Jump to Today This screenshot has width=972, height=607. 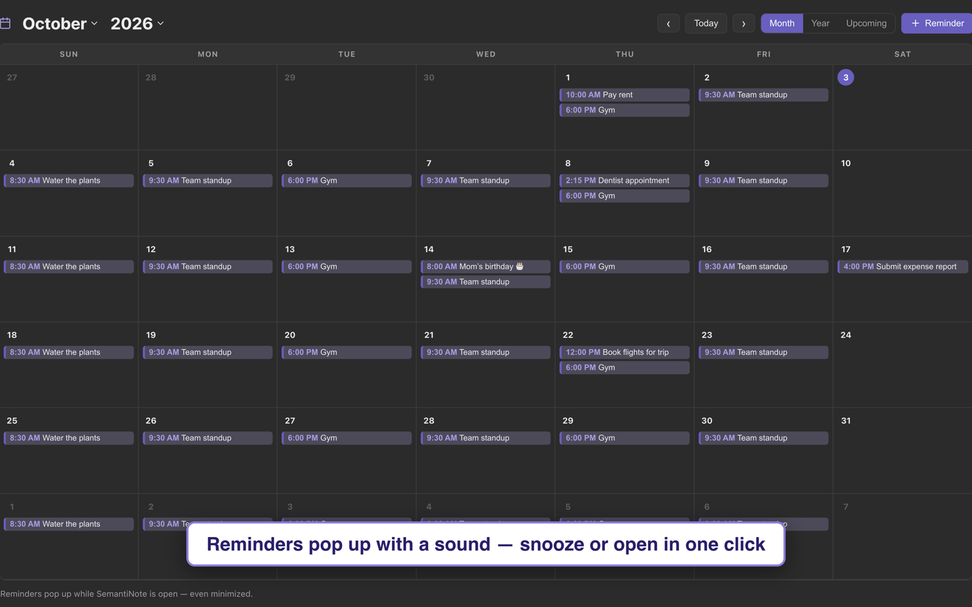[706, 23]
